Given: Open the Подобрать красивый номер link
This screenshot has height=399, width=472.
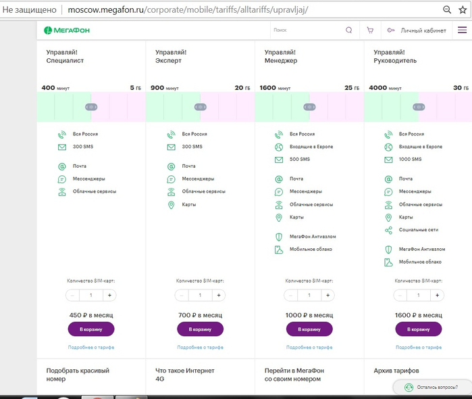Looking at the screenshot, I should (78, 375).
